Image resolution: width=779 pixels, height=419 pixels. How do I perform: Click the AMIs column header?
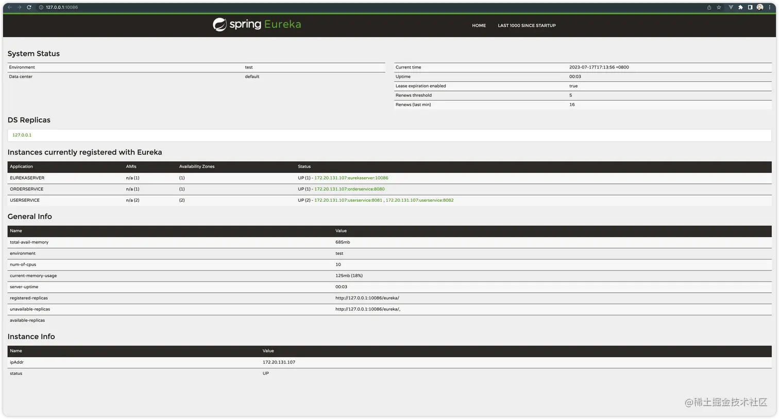click(131, 166)
